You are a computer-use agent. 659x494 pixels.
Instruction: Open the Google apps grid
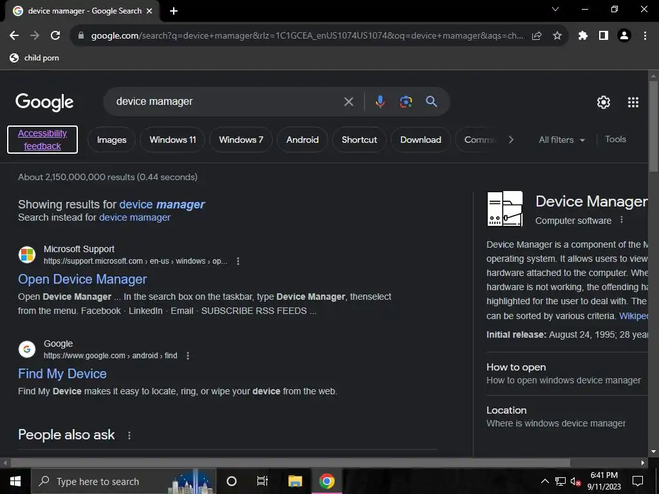(633, 102)
